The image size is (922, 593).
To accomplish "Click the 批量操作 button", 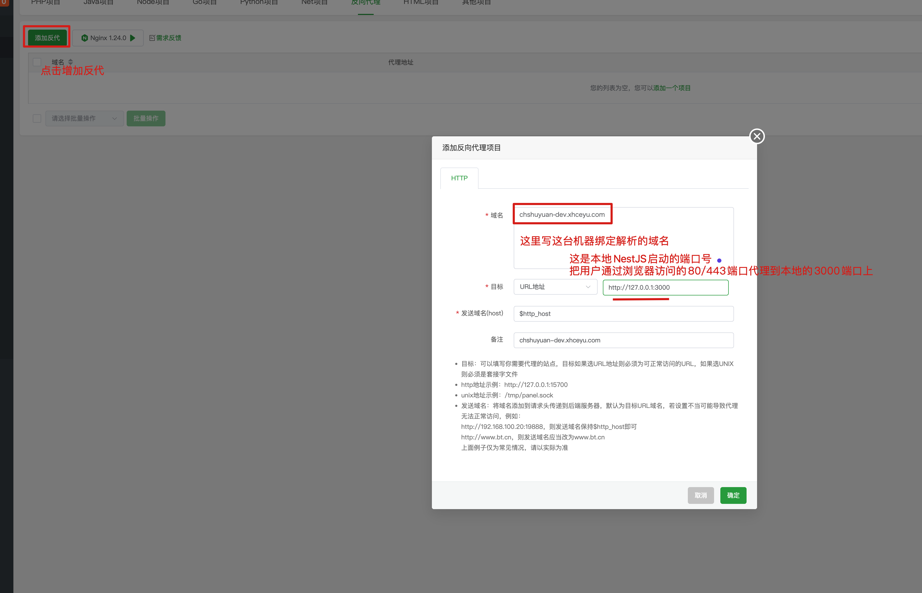I will (146, 118).
